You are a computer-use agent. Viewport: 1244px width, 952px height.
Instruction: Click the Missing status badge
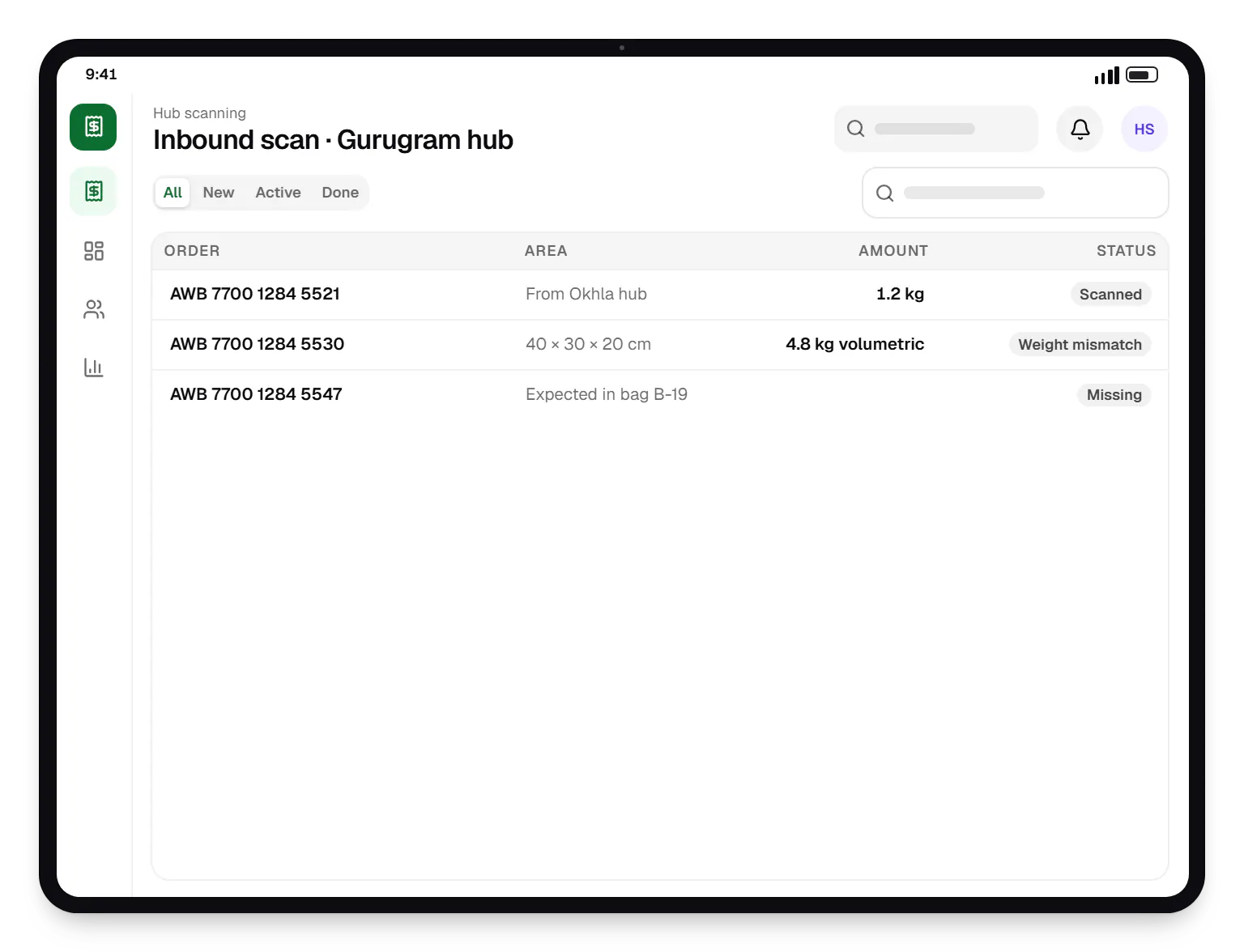click(1114, 395)
